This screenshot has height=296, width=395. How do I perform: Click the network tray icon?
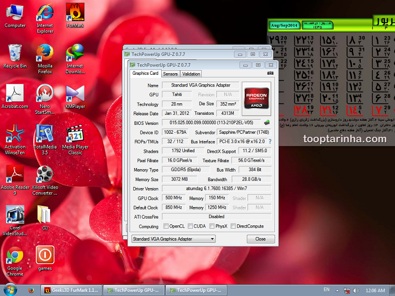click(x=347, y=291)
